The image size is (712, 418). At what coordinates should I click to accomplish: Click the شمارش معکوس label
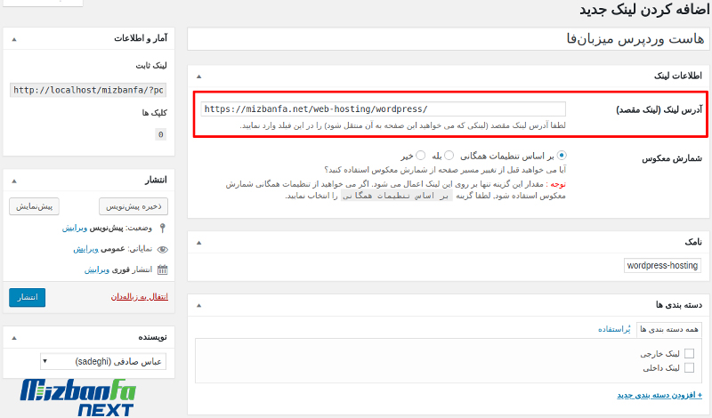(672, 158)
